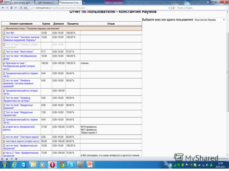Click Opera Turbo icon in status bar

pyautogui.click(x=16, y=159)
